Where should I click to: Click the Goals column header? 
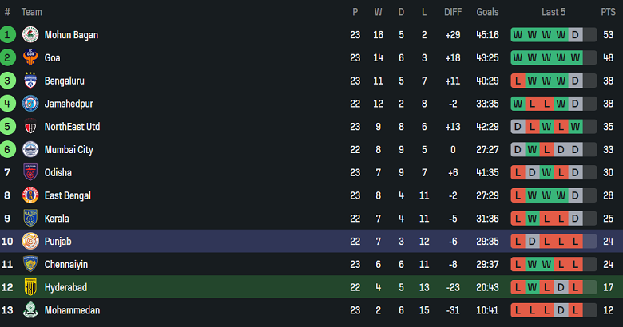(487, 12)
